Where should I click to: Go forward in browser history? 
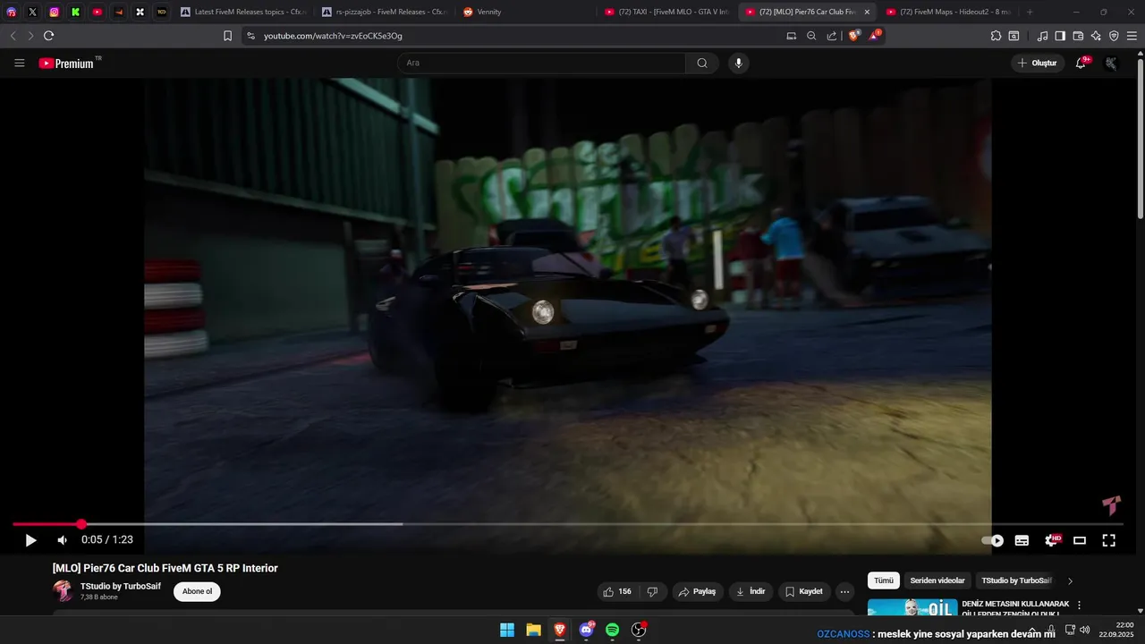point(30,36)
